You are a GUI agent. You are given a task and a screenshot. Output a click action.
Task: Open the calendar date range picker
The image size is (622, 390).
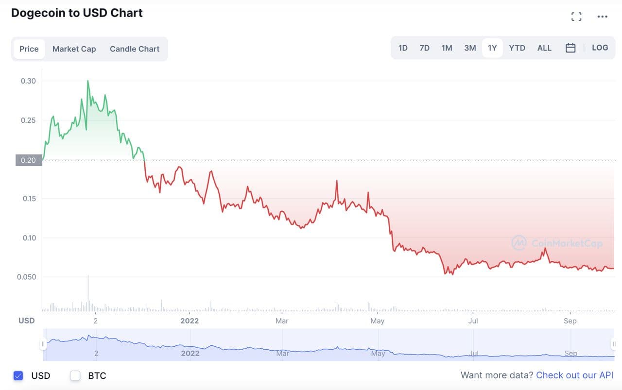coord(570,48)
